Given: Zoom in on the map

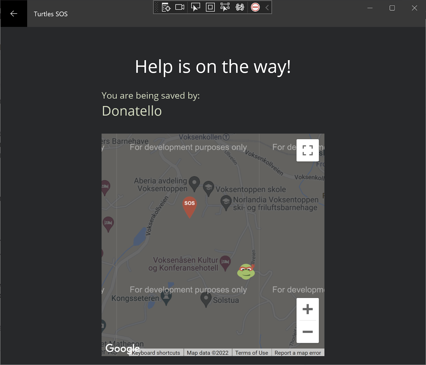Looking at the screenshot, I should 308,309.
